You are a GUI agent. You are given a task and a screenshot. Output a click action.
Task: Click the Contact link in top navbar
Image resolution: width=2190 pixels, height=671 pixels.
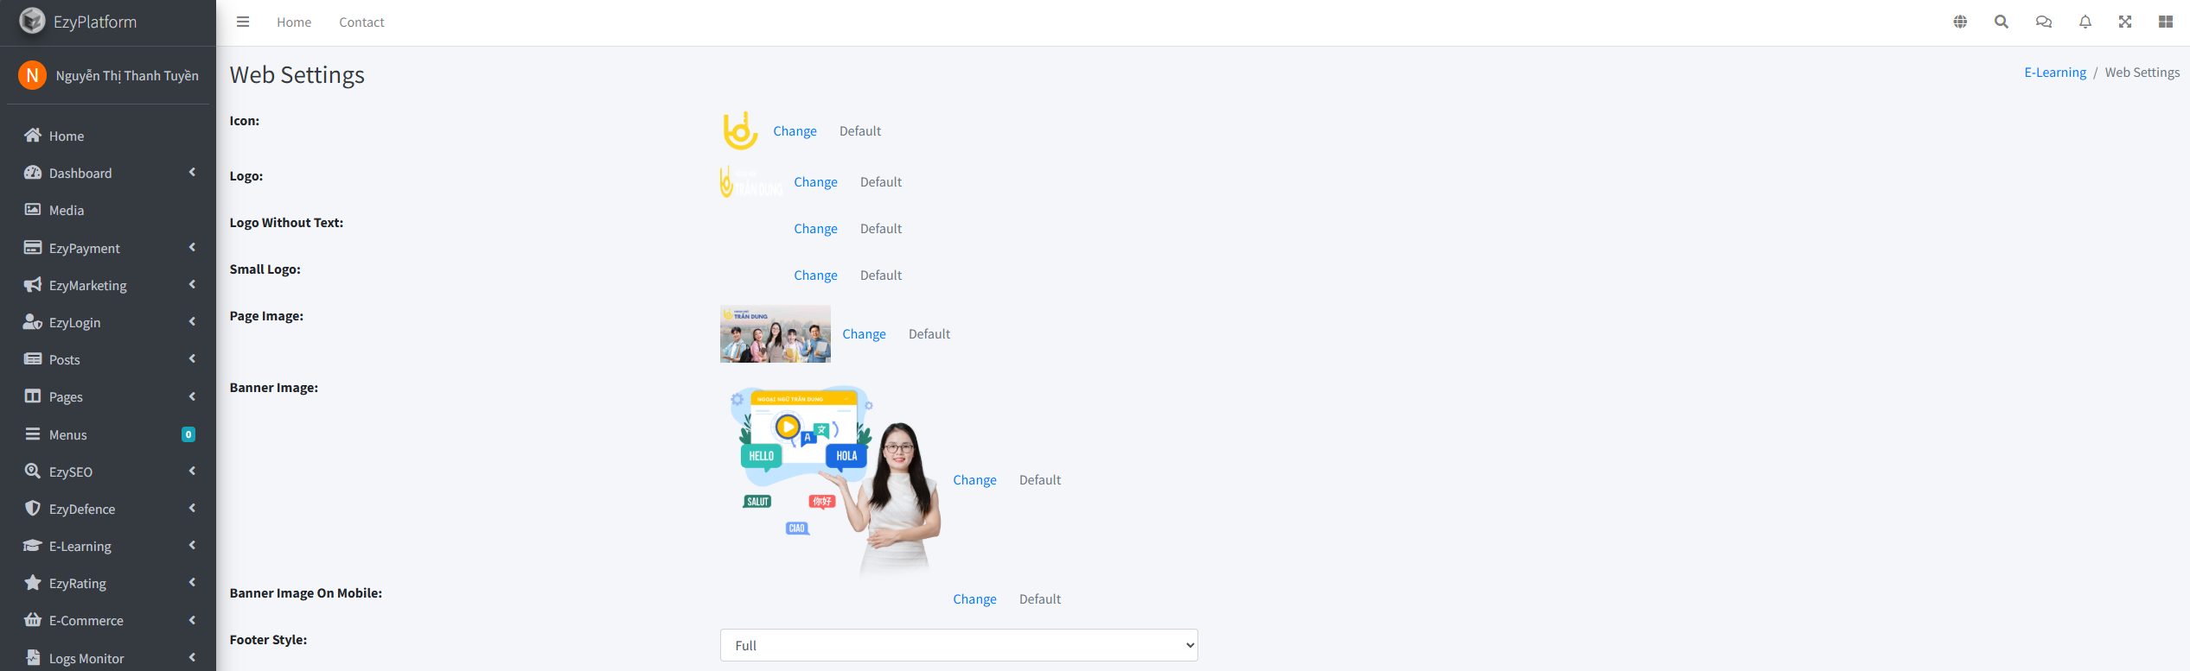point(361,22)
